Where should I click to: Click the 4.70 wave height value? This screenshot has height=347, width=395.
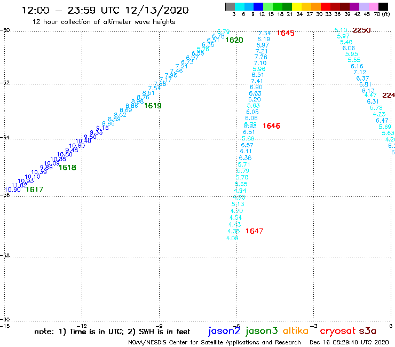click(x=236, y=211)
